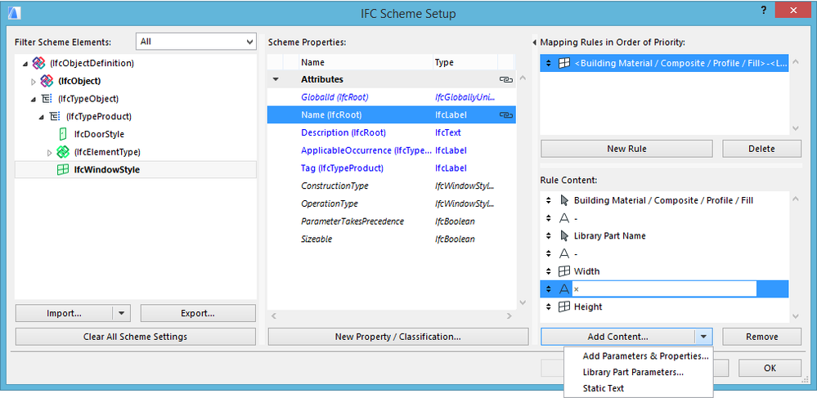
Task: Open the Filter Scheme Elements dropdown
Action: point(196,41)
